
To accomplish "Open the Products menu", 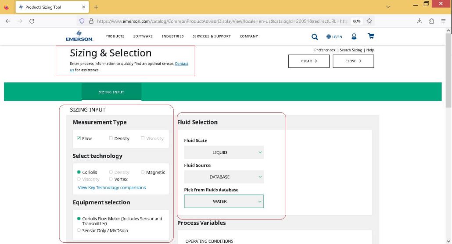I will point(115,36).
